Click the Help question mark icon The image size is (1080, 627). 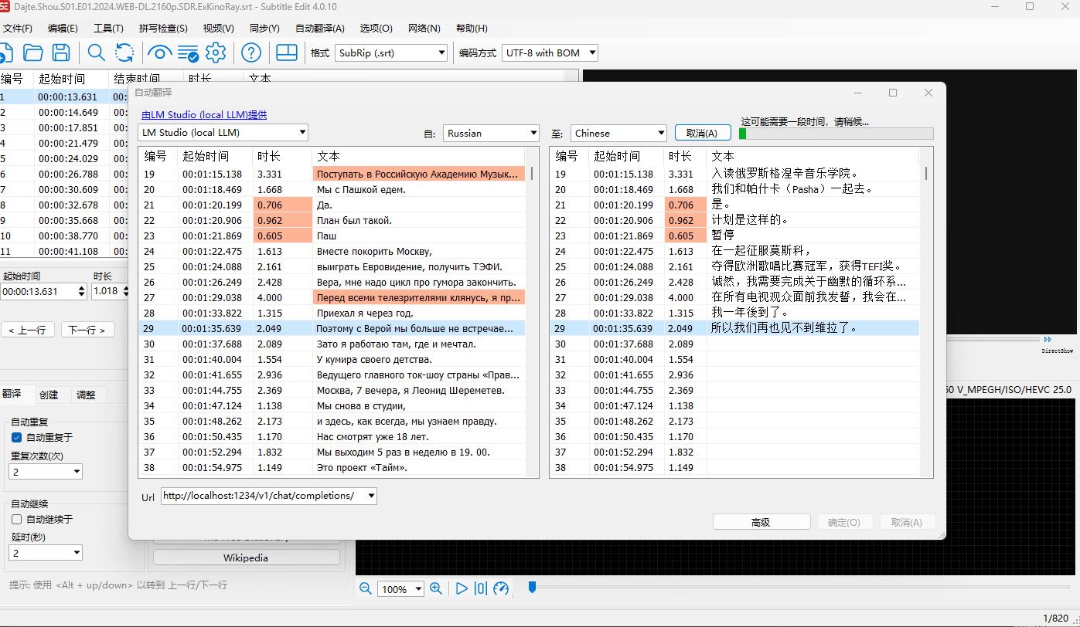[x=250, y=53]
